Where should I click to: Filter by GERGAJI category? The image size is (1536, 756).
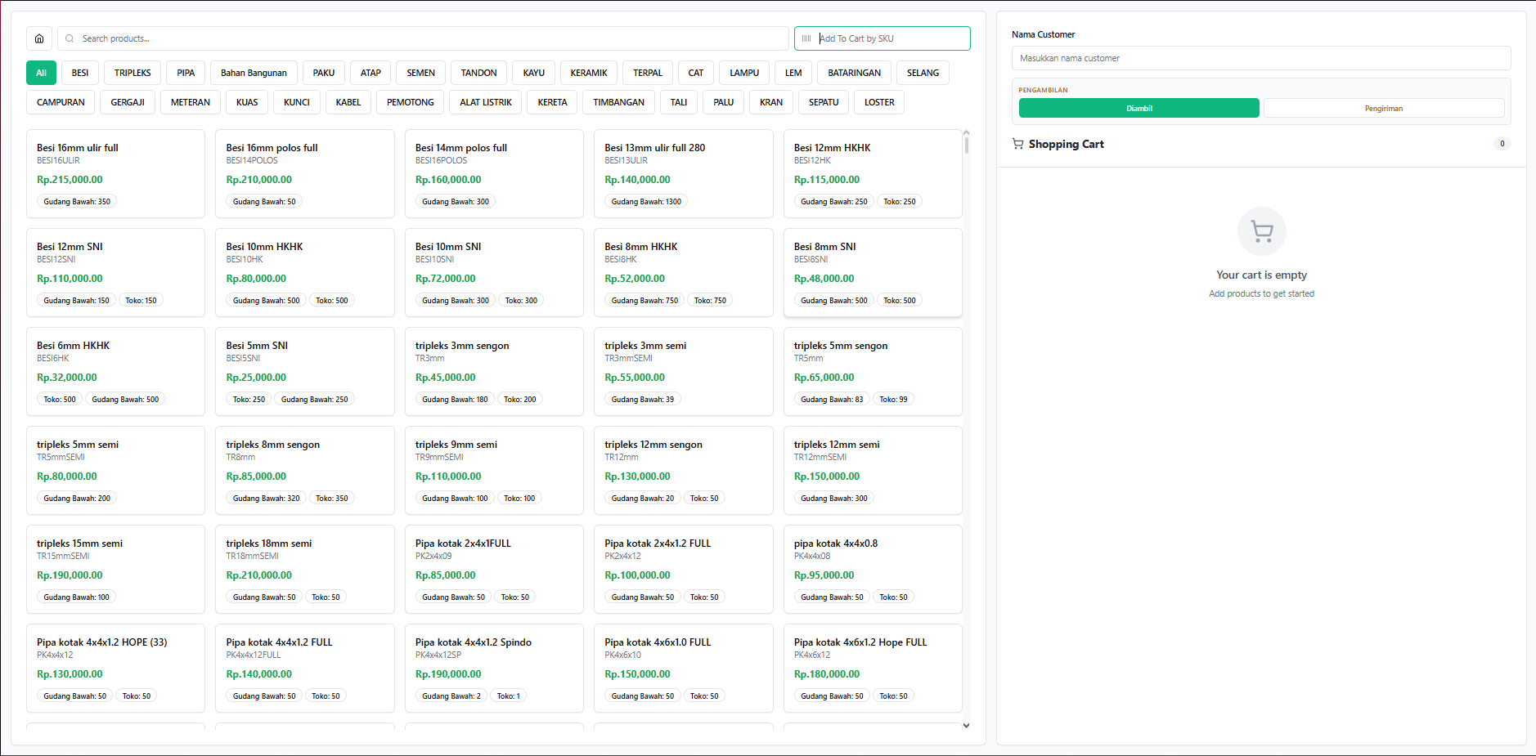pos(128,102)
